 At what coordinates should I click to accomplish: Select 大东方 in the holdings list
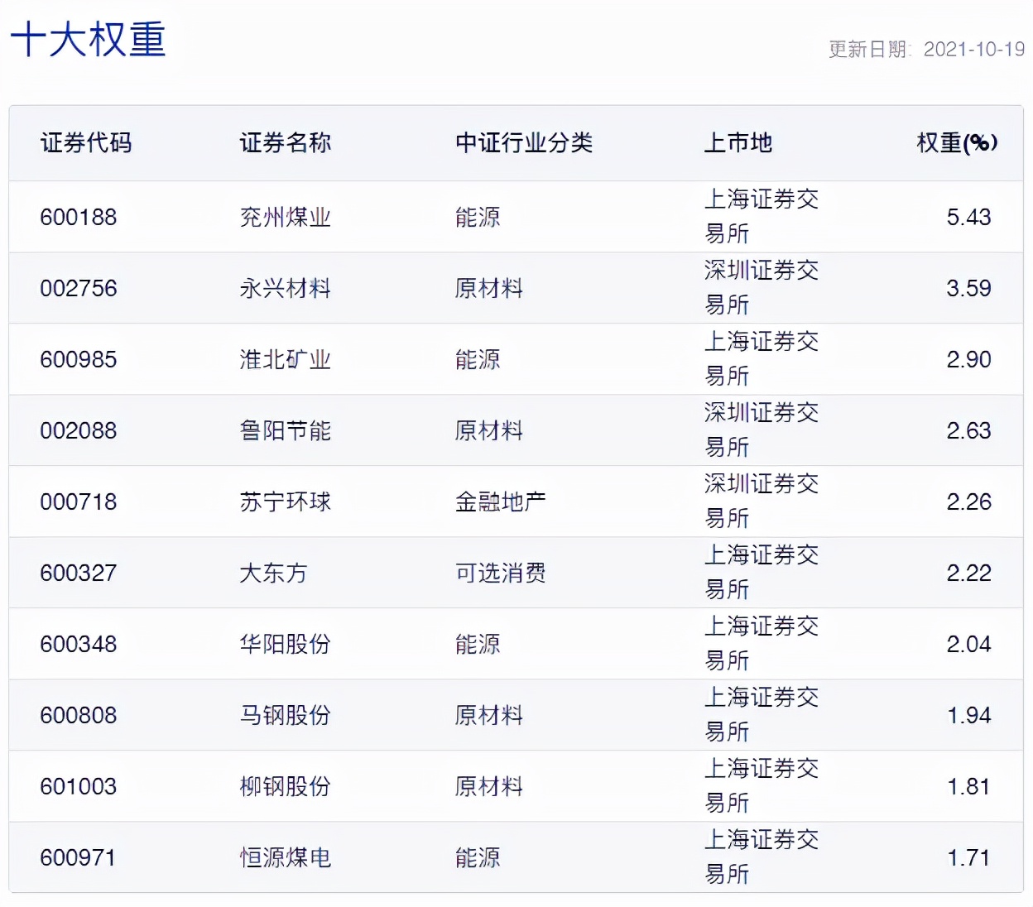click(x=271, y=573)
